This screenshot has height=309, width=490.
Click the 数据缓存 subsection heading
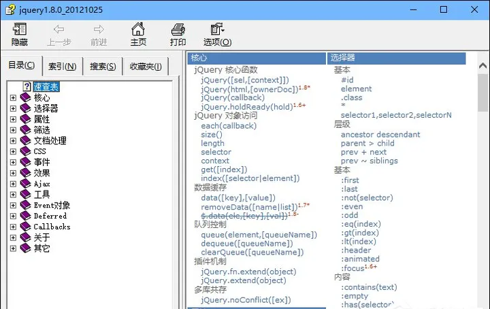(x=210, y=187)
